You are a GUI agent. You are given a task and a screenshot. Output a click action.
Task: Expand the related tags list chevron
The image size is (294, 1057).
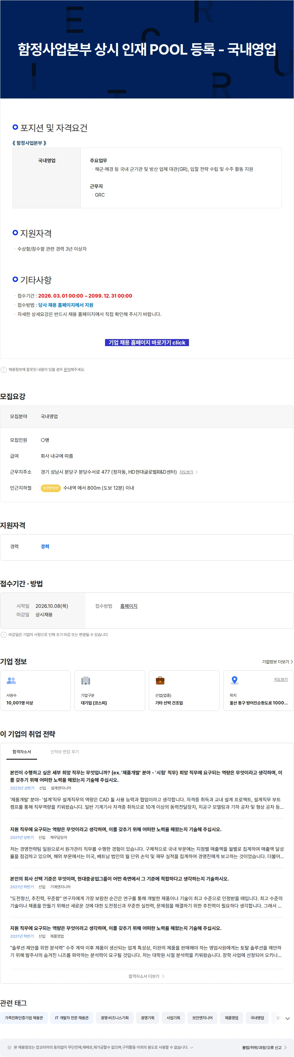click(288, 1018)
